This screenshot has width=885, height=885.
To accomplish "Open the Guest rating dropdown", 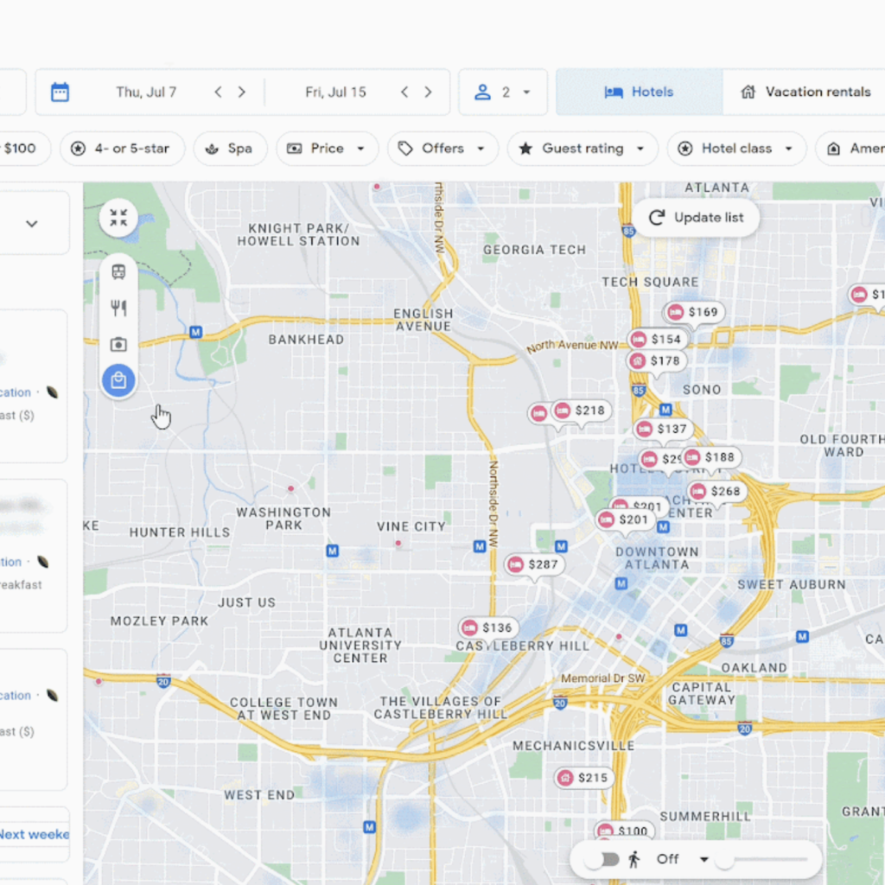I will coord(583,149).
